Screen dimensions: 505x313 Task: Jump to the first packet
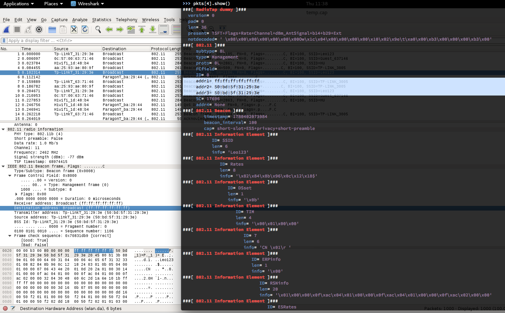(x=142, y=29)
